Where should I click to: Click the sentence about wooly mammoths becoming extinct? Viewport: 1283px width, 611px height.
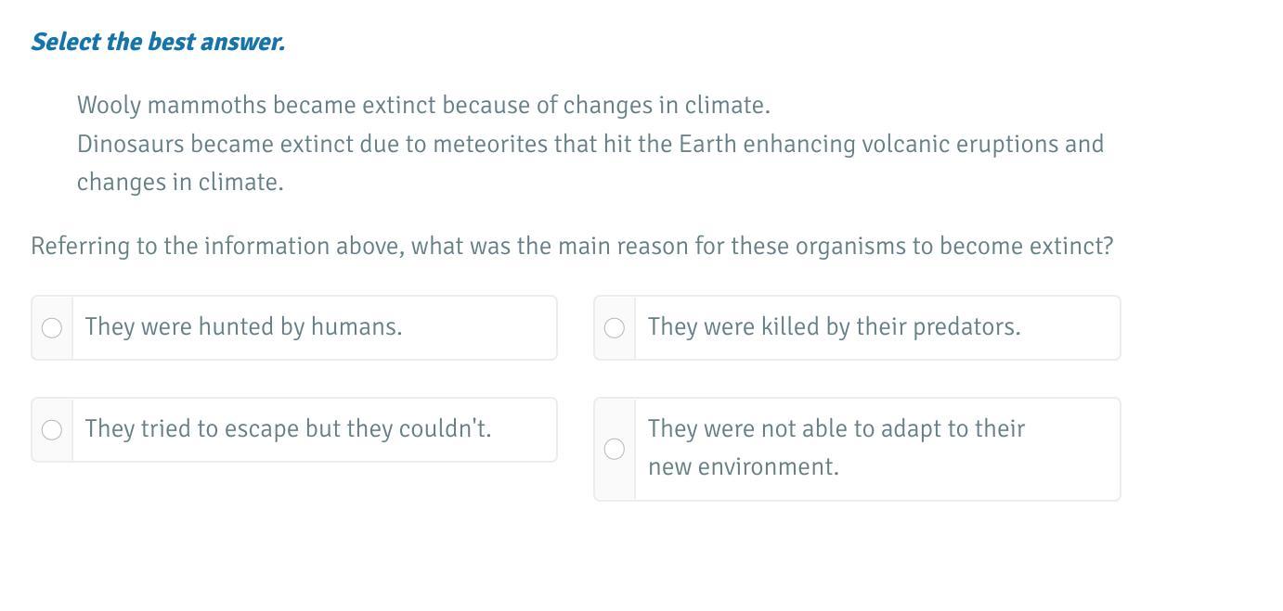(423, 106)
